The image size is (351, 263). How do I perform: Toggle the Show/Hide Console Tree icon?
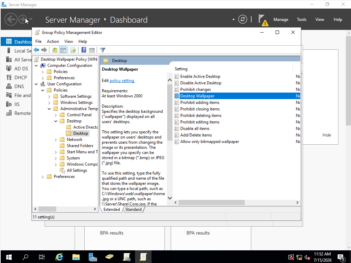(x=63, y=50)
